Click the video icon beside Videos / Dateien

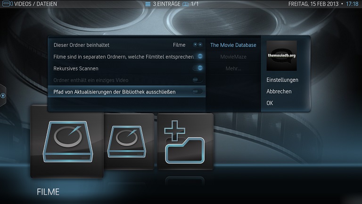click(8, 4)
